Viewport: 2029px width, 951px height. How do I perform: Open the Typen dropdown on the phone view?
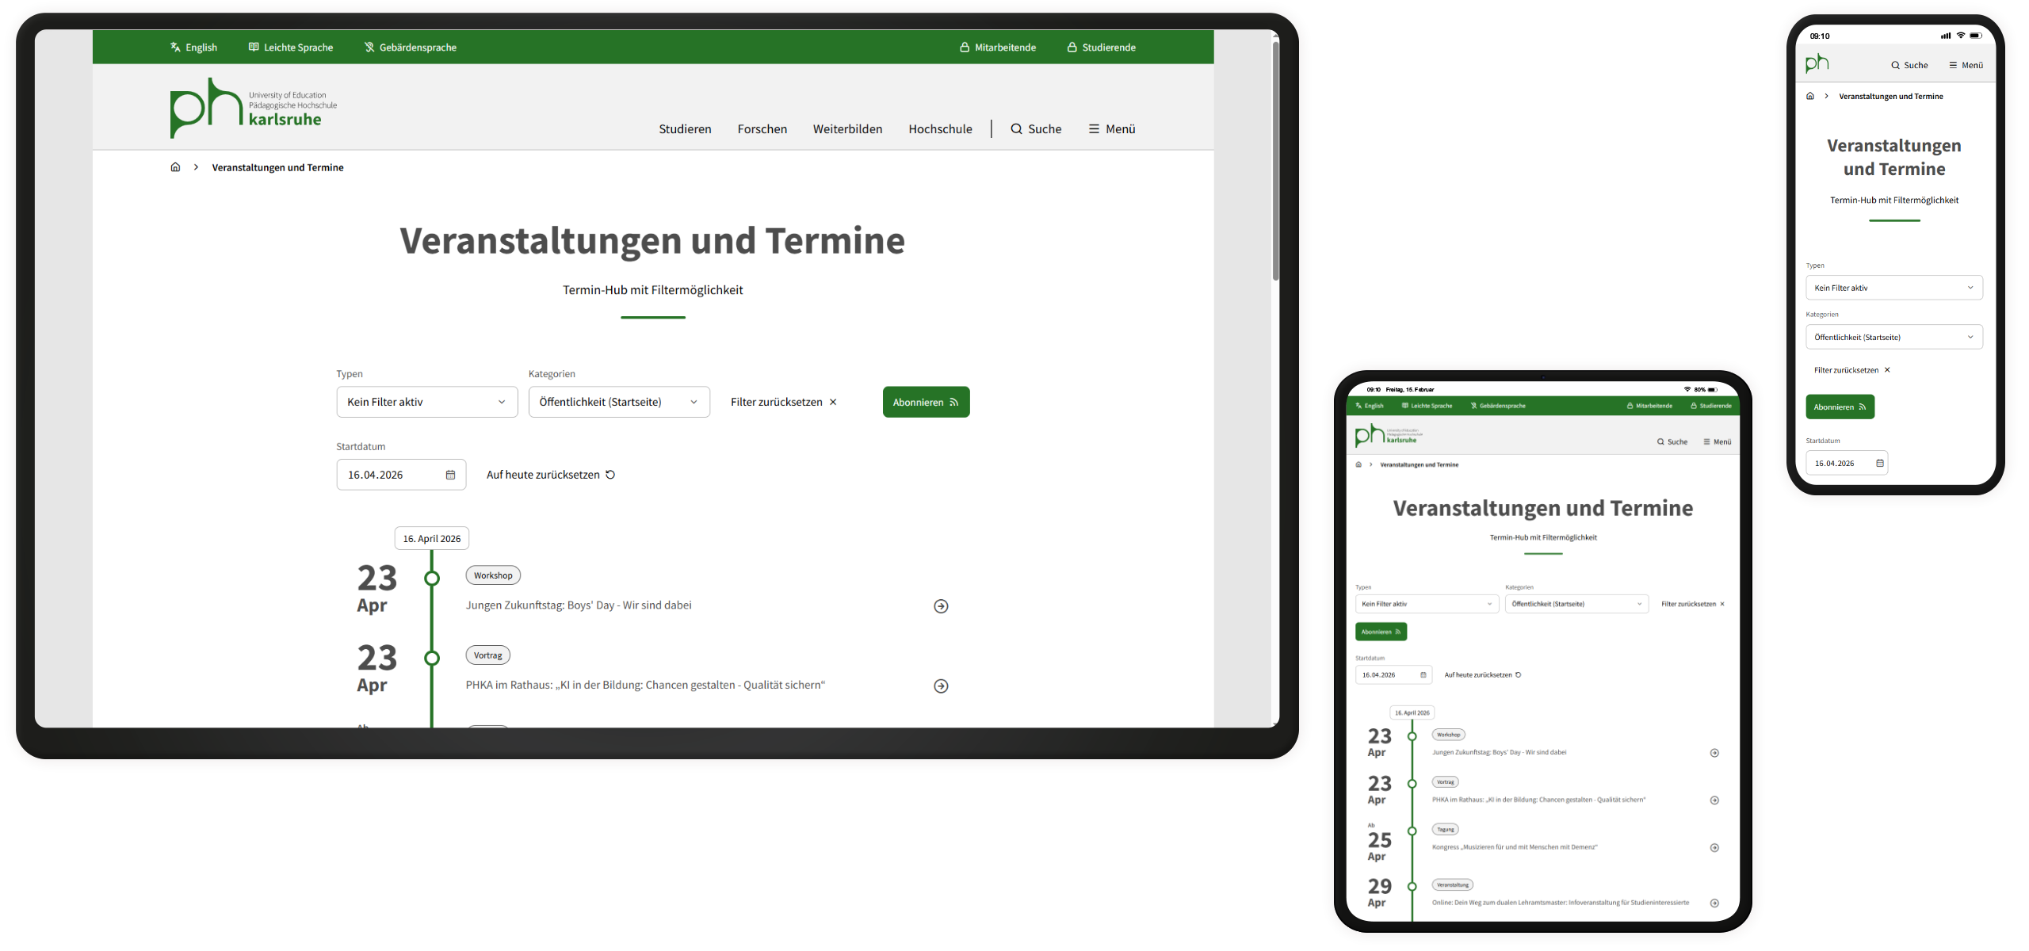coord(1893,288)
